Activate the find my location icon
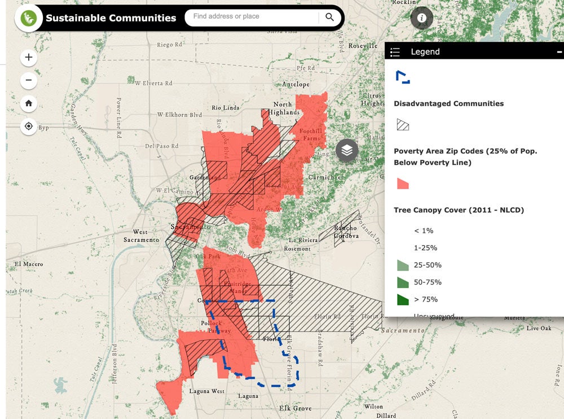 pos(28,126)
